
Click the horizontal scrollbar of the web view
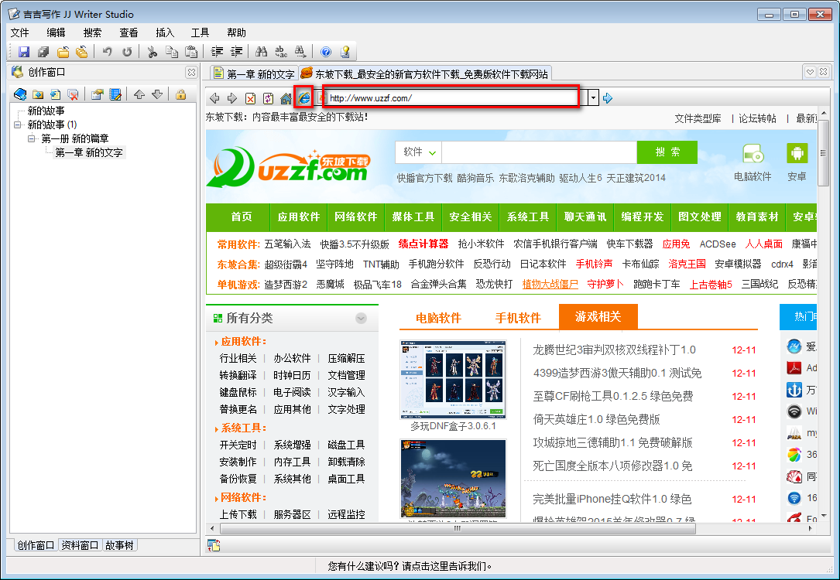point(458,529)
